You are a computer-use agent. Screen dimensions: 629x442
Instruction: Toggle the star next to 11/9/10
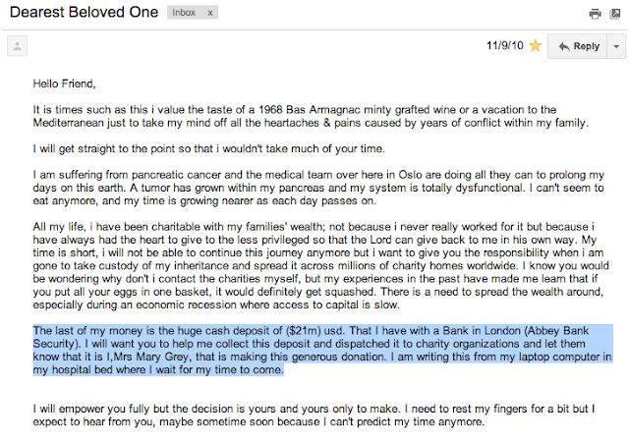click(535, 46)
